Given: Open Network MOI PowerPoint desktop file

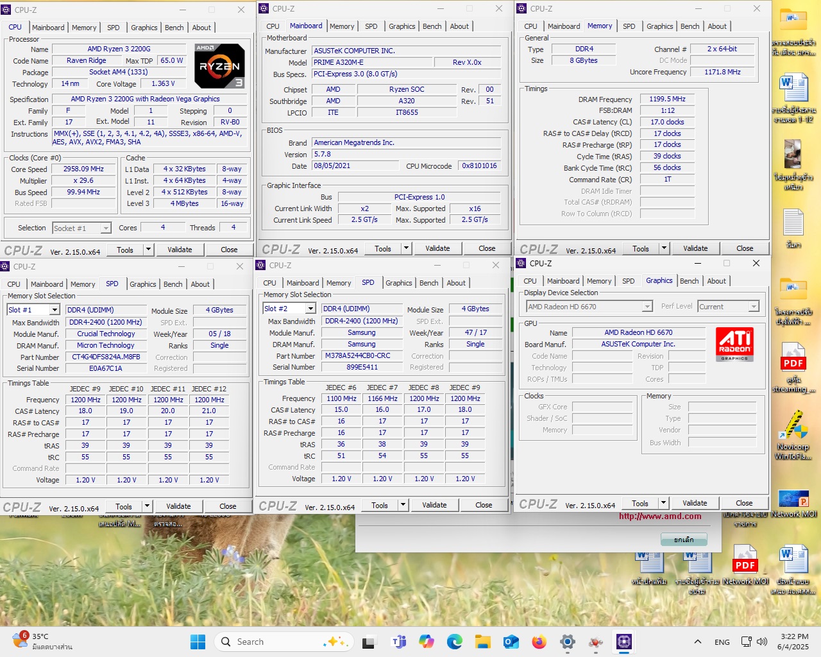Looking at the screenshot, I should pyautogui.click(x=794, y=503).
